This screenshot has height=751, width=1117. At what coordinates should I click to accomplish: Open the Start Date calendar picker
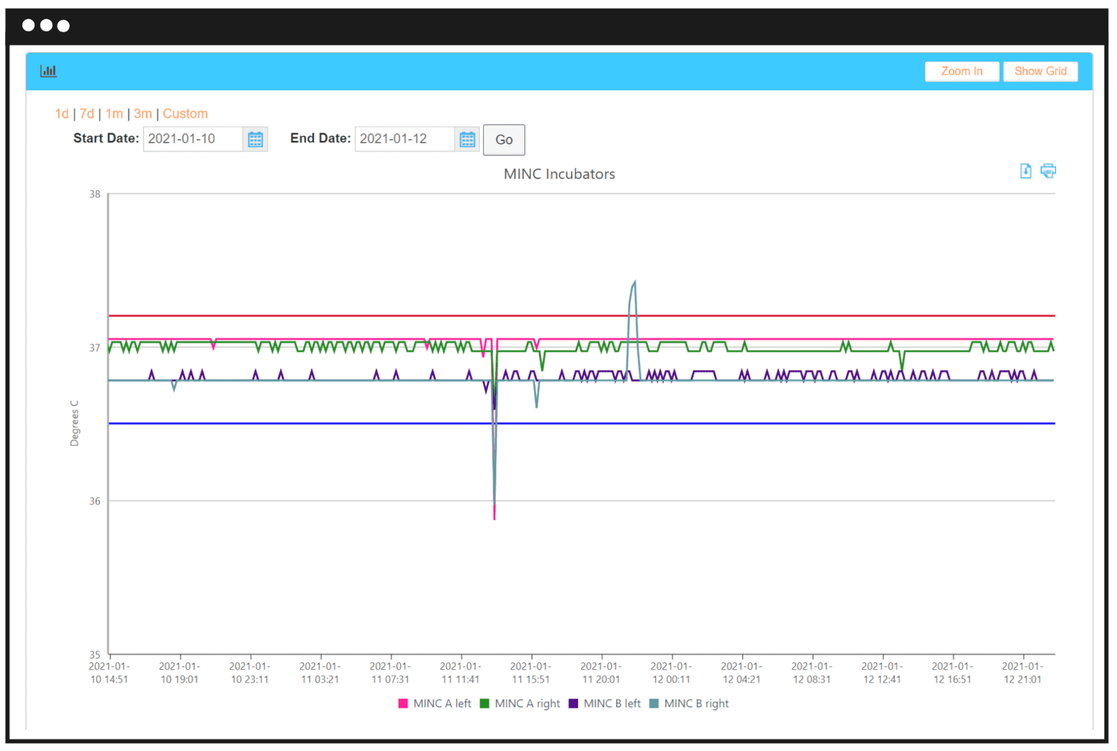[256, 139]
